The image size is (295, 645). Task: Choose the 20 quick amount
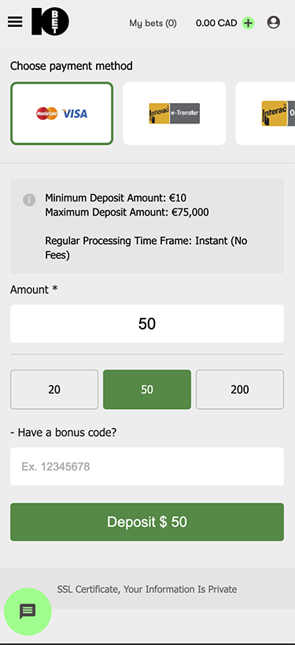[54, 389]
